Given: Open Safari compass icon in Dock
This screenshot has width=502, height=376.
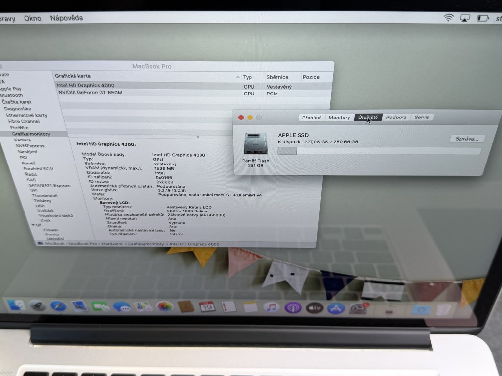Looking at the screenshot, I should 58,305.
